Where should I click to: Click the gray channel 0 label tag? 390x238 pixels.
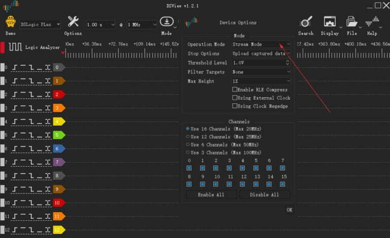(59, 67)
